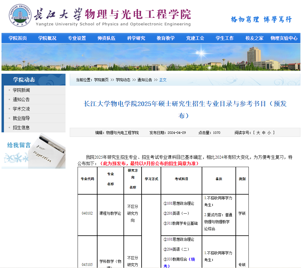This screenshot has height=268, width=301.
Task: Open the 科学研究 navigation menu
Action: [136, 38]
